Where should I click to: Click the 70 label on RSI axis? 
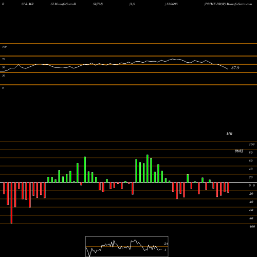click(4, 59)
